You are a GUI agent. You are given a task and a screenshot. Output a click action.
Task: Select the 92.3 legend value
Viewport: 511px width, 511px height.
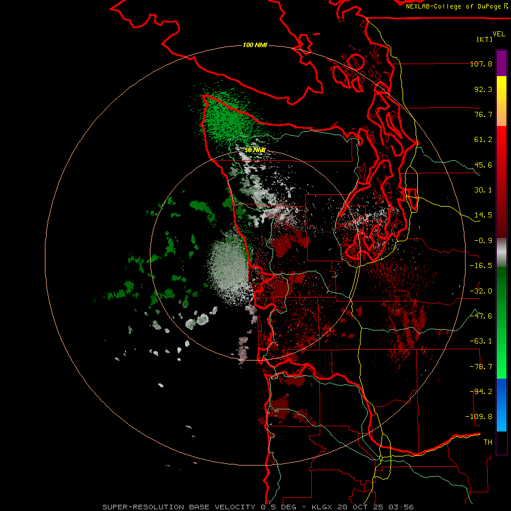point(483,89)
